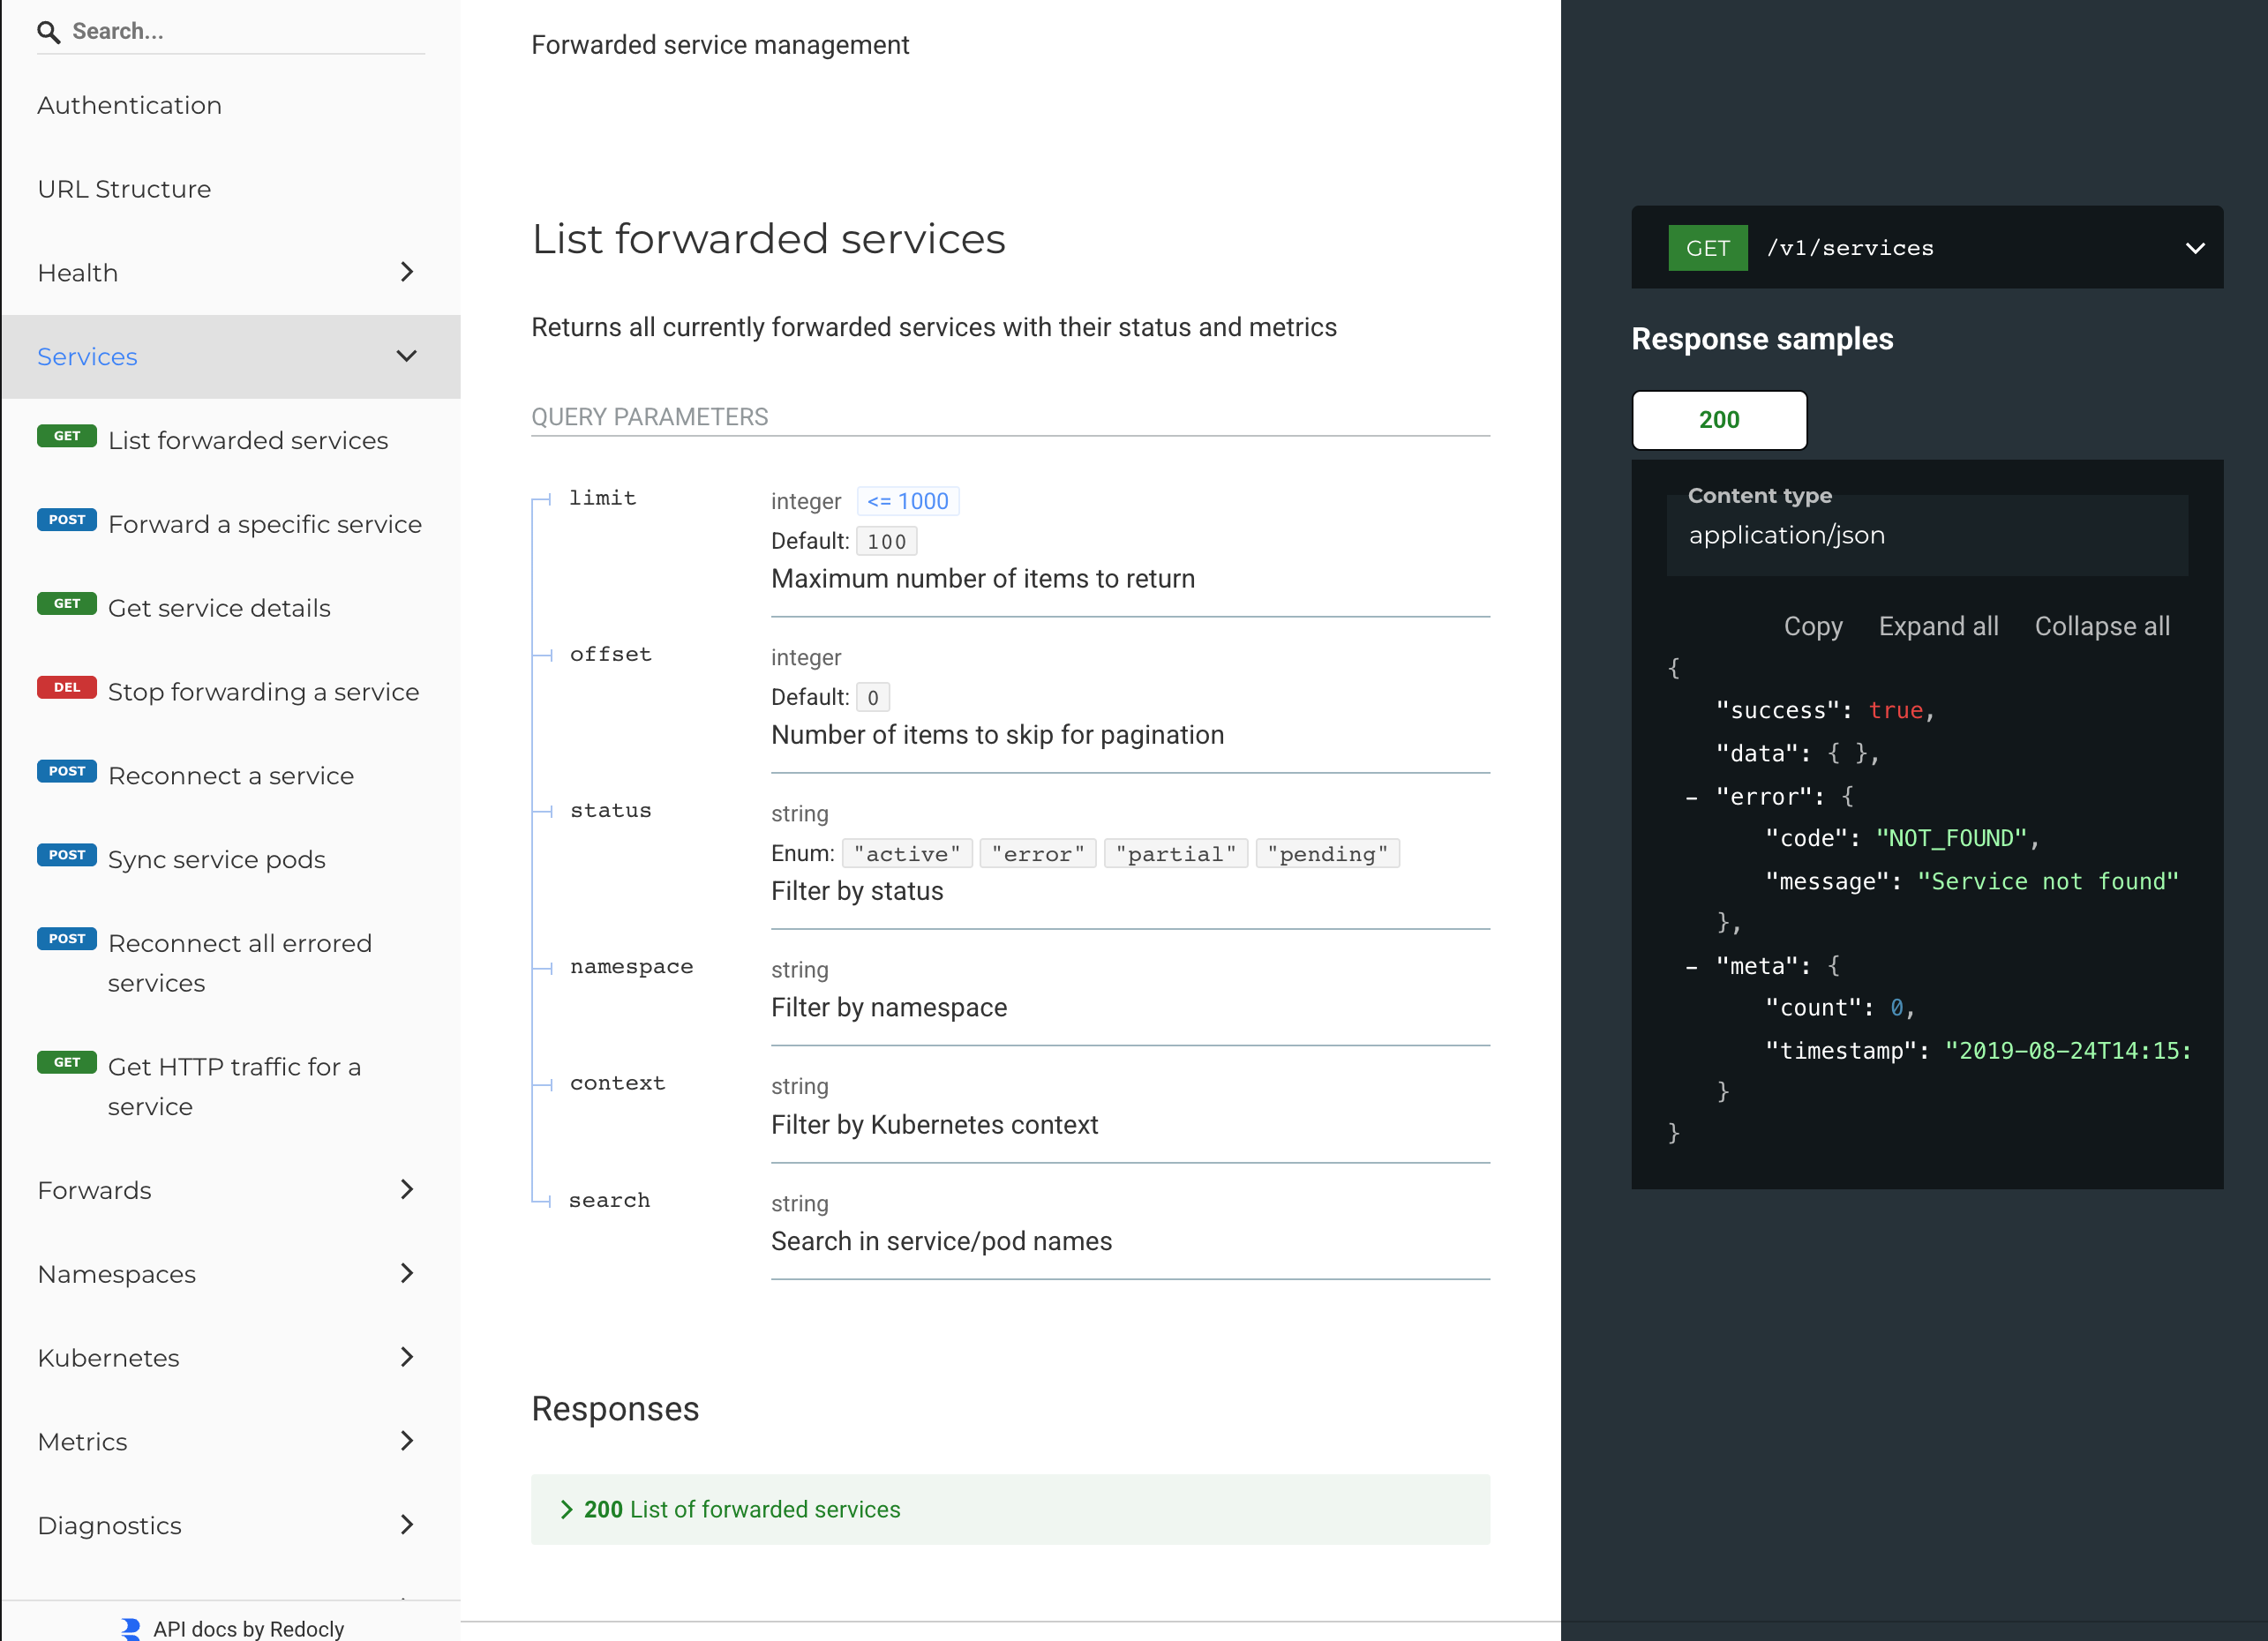Click the search magnifier icon
The width and height of the screenshot is (2268, 1641).
tap(49, 31)
